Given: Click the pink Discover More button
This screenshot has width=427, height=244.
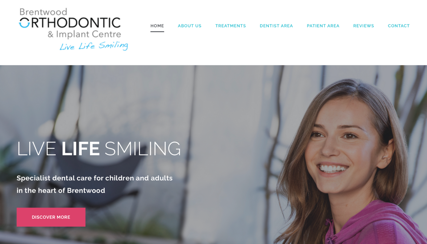Looking at the screenshot, I should pyautogui.click(x=51, y=217).
